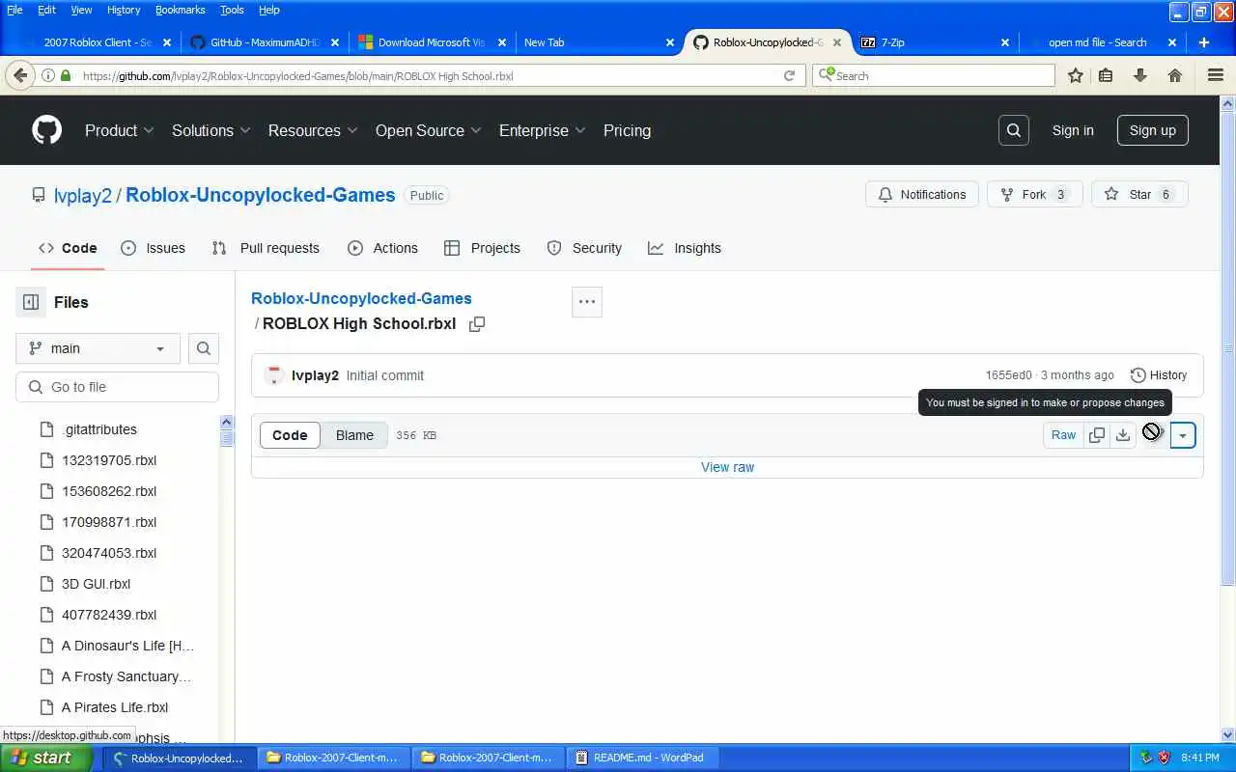This screenshot has height=772, width=1236.
Task: Open the 7-Zip tab
Action: click(x=932, y=42)
